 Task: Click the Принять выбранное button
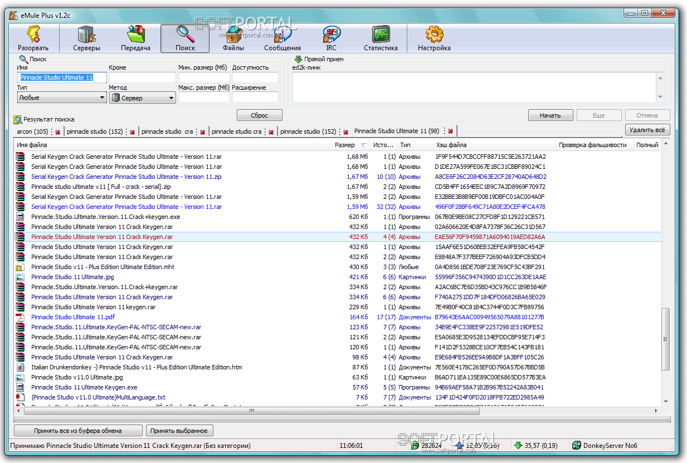pyautogui.click(x=179, y=431)
